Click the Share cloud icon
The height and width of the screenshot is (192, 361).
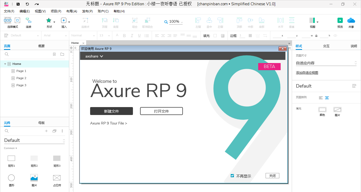pyautogui.click(x=351, y=20)
